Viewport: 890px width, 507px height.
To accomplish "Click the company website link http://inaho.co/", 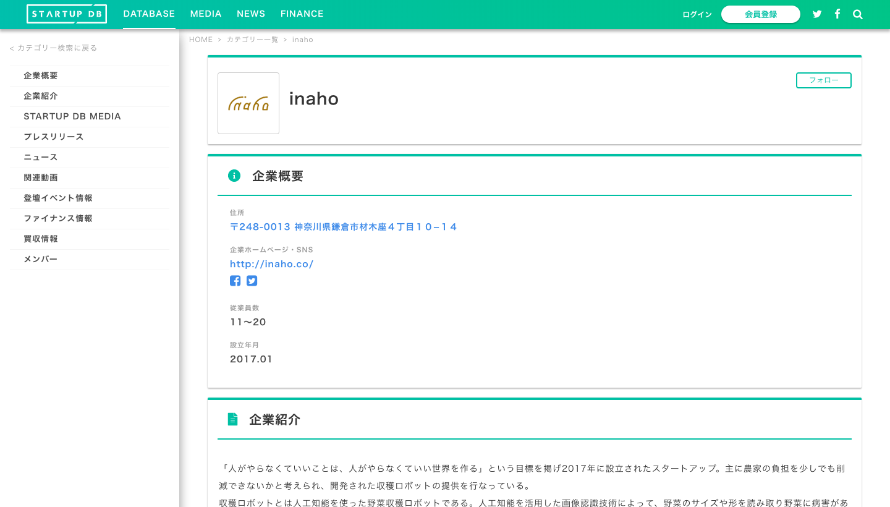I will (x=271, y=263).
